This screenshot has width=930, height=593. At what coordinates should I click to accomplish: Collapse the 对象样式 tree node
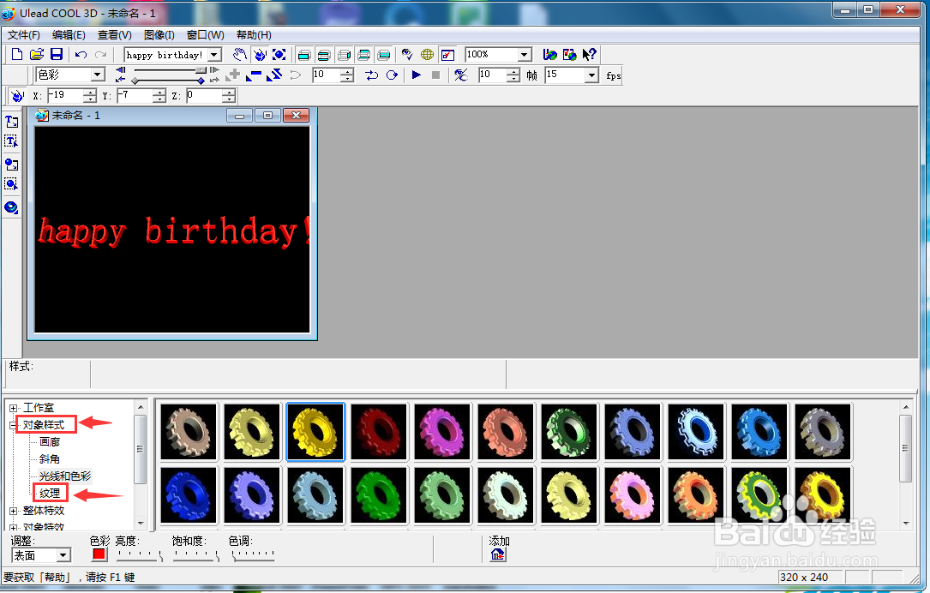pyautogui.click(x=13, y=425)
